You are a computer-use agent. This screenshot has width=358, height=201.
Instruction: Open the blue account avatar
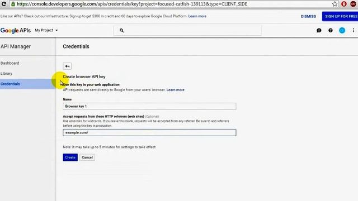coord(342,30)
